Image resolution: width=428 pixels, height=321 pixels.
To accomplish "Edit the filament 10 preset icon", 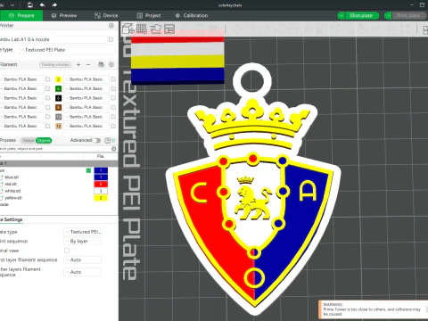I will (113, 117).
